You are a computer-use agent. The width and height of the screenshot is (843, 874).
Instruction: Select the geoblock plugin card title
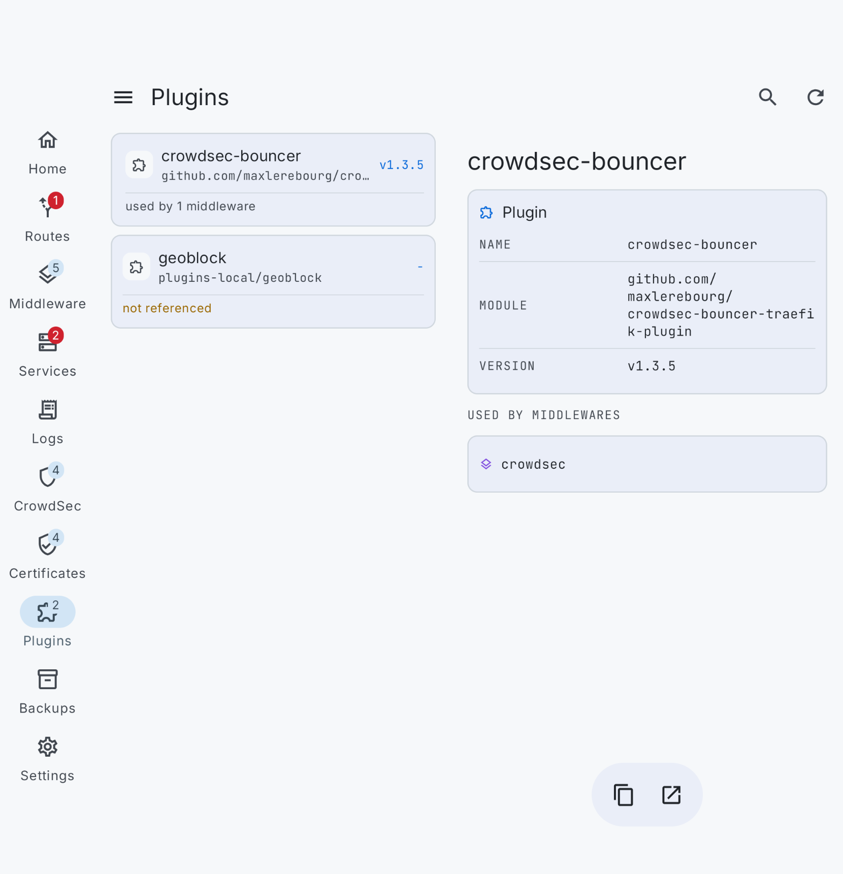[x=192, y=258]
